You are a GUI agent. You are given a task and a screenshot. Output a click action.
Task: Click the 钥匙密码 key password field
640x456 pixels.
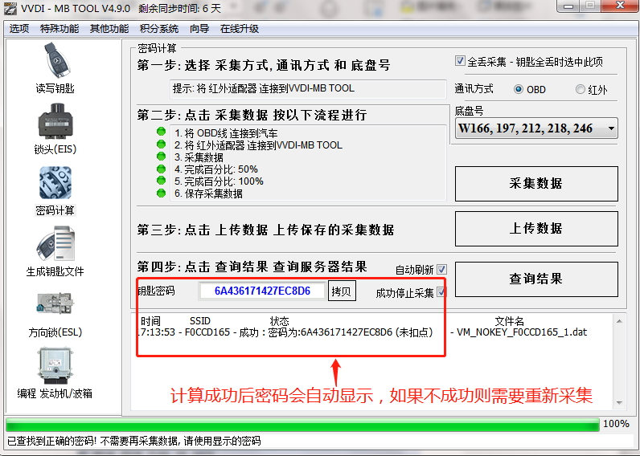262,291
